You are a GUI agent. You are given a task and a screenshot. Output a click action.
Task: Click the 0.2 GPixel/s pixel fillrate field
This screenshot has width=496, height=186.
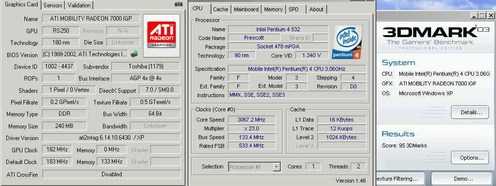(x=64, y=102)
